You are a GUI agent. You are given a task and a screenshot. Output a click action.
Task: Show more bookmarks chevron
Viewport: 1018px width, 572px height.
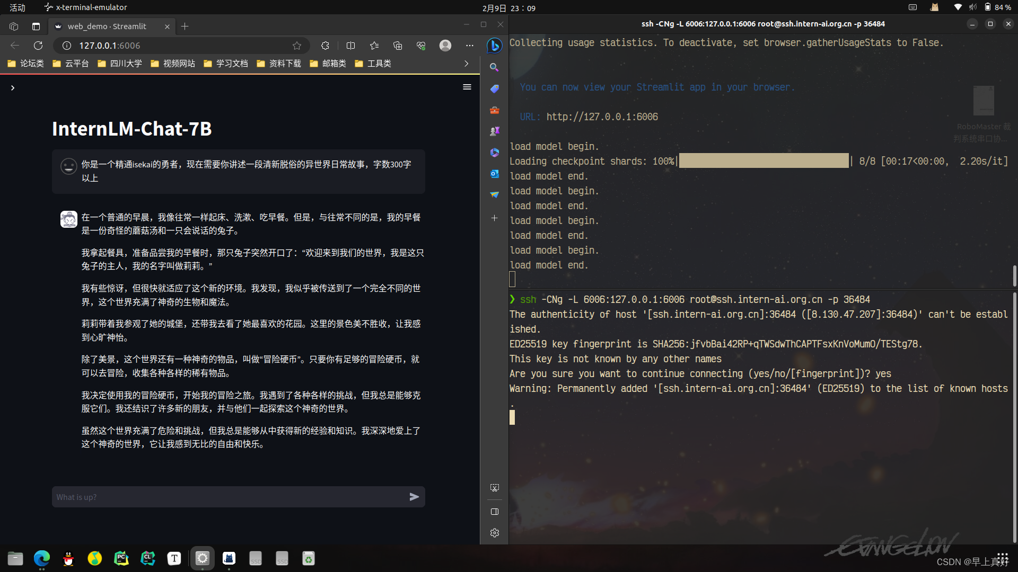pos(467,64)
